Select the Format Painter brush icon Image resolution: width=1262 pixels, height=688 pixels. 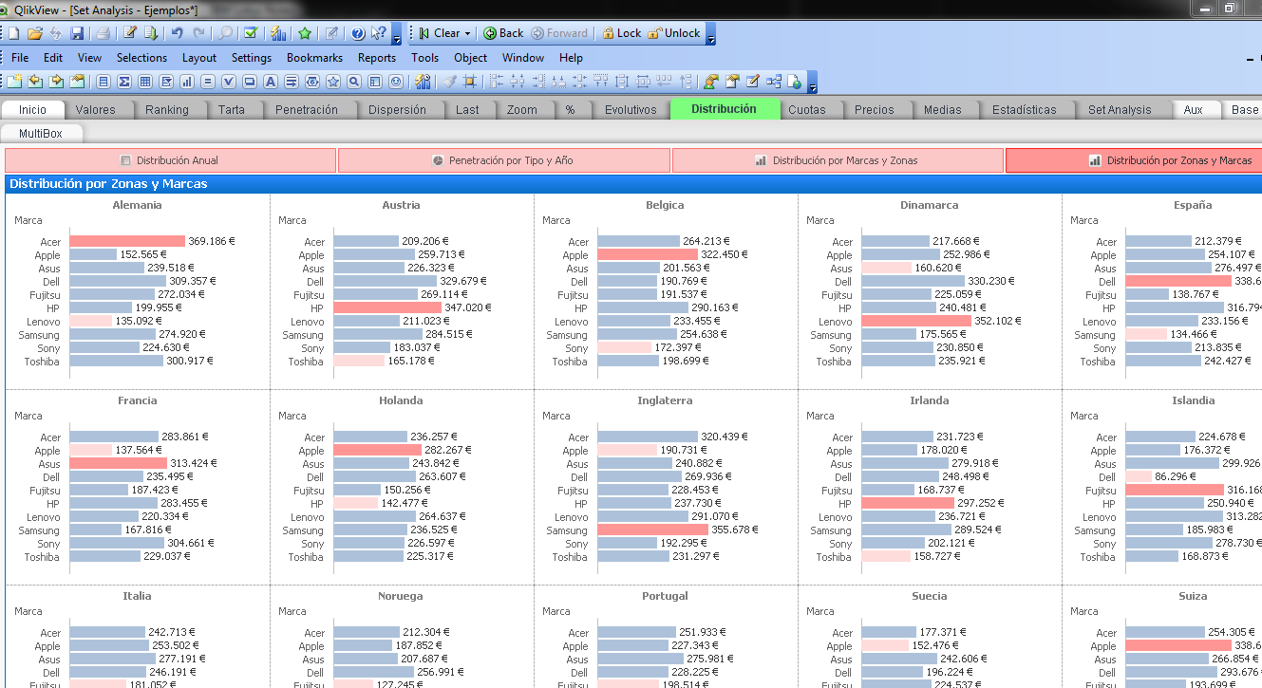click(x=451, y=82)
